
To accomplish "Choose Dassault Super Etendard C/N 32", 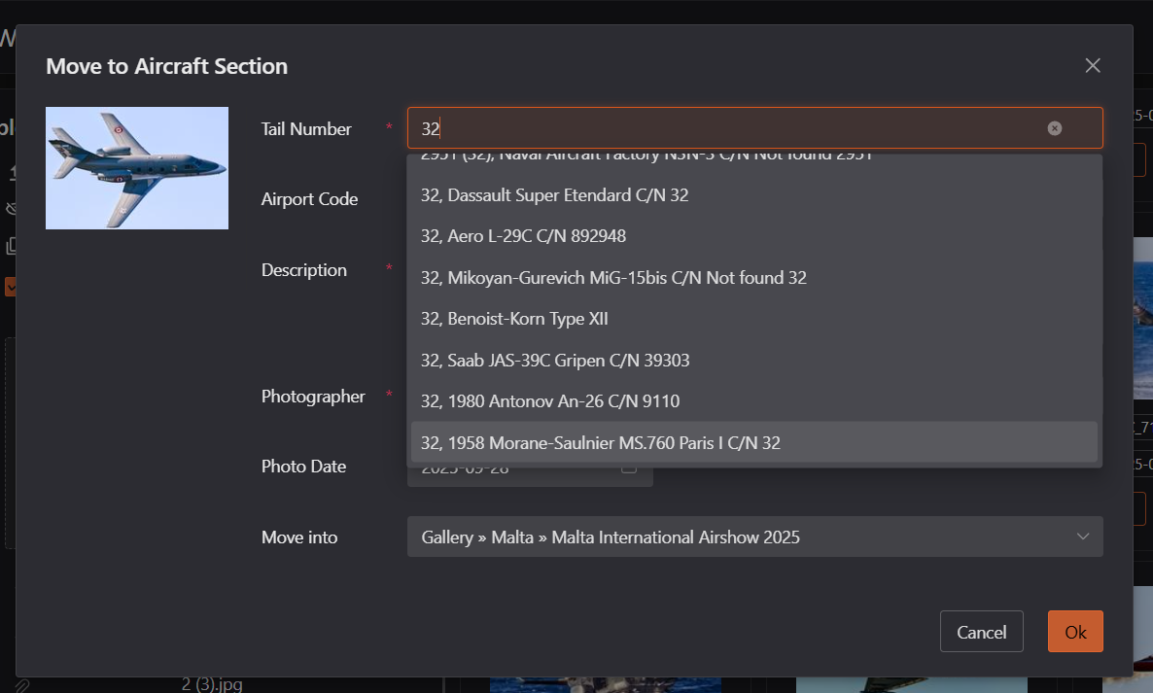I will tap(554, 195).
